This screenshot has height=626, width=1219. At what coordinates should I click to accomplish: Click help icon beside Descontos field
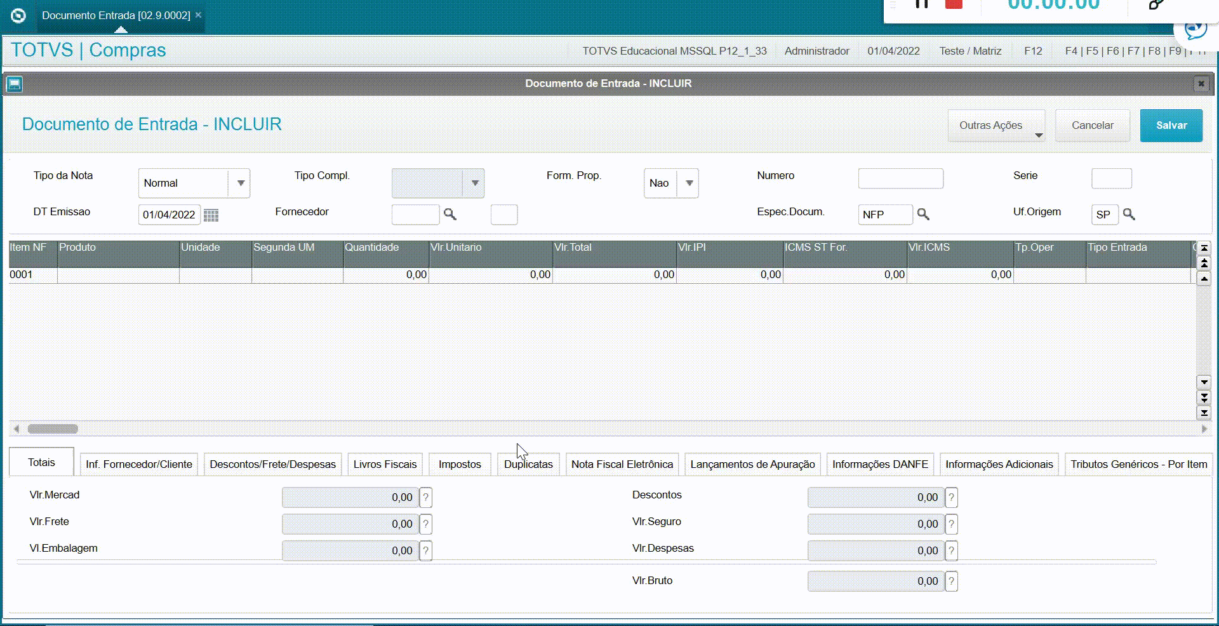tap(951, 498)
